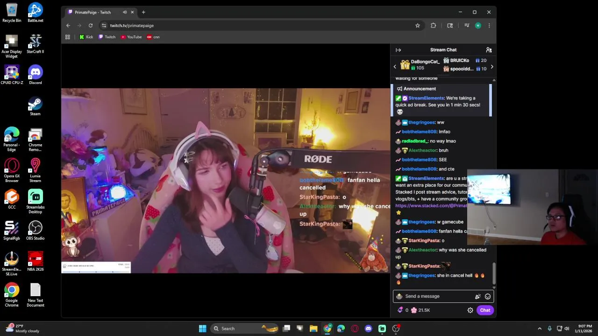Open thegringoes username on 'ww' message
598x336 pixels.
pyautogui.click(x=421, y=122)
